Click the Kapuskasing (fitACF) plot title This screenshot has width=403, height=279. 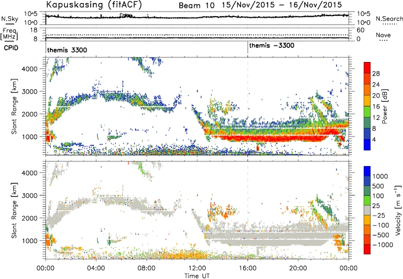pos(94,5)
